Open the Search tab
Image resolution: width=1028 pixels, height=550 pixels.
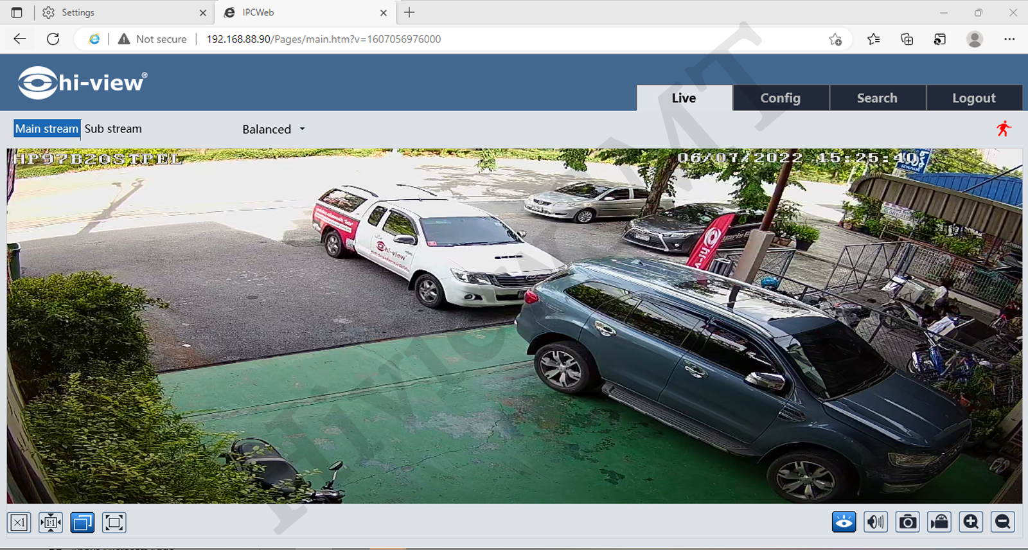[876, 98]
